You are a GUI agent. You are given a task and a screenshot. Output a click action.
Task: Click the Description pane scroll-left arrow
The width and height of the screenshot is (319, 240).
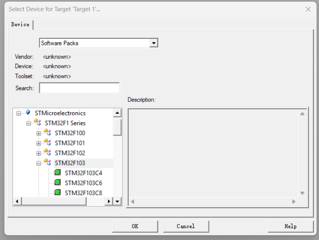point(132,202)
